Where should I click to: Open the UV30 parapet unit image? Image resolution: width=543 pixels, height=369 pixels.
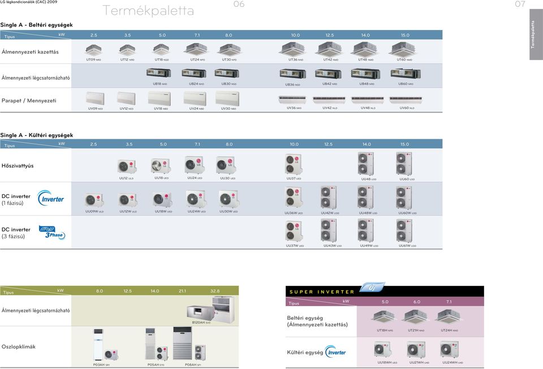[x=227, y=98]
